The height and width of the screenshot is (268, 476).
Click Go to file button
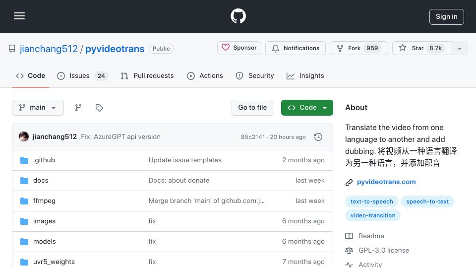(x=252, y=108)
